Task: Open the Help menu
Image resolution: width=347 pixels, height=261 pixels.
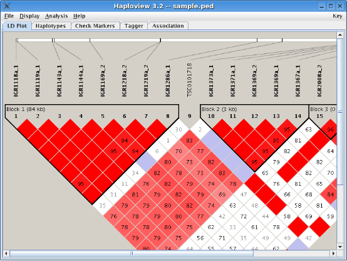Action: [x=79, y=16]
